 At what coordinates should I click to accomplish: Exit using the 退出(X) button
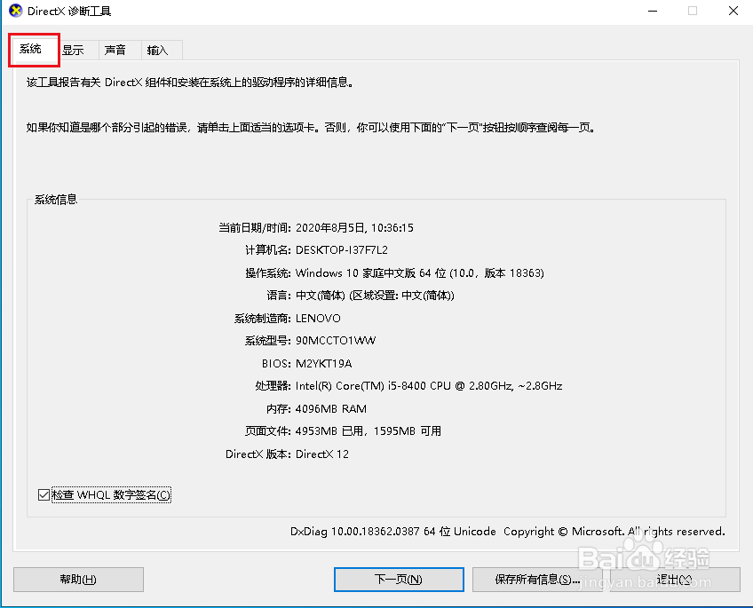coord(673,579)
